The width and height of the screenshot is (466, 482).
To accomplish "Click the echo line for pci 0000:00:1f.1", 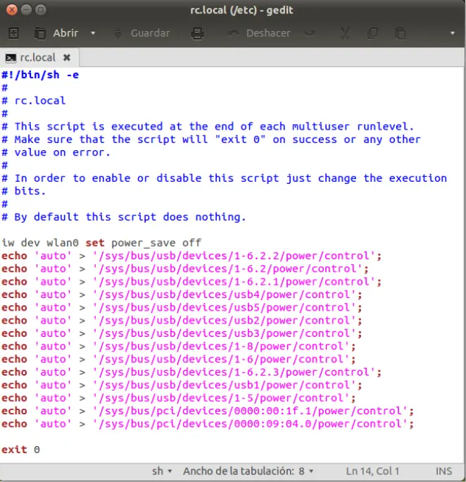I will point(208,411).
